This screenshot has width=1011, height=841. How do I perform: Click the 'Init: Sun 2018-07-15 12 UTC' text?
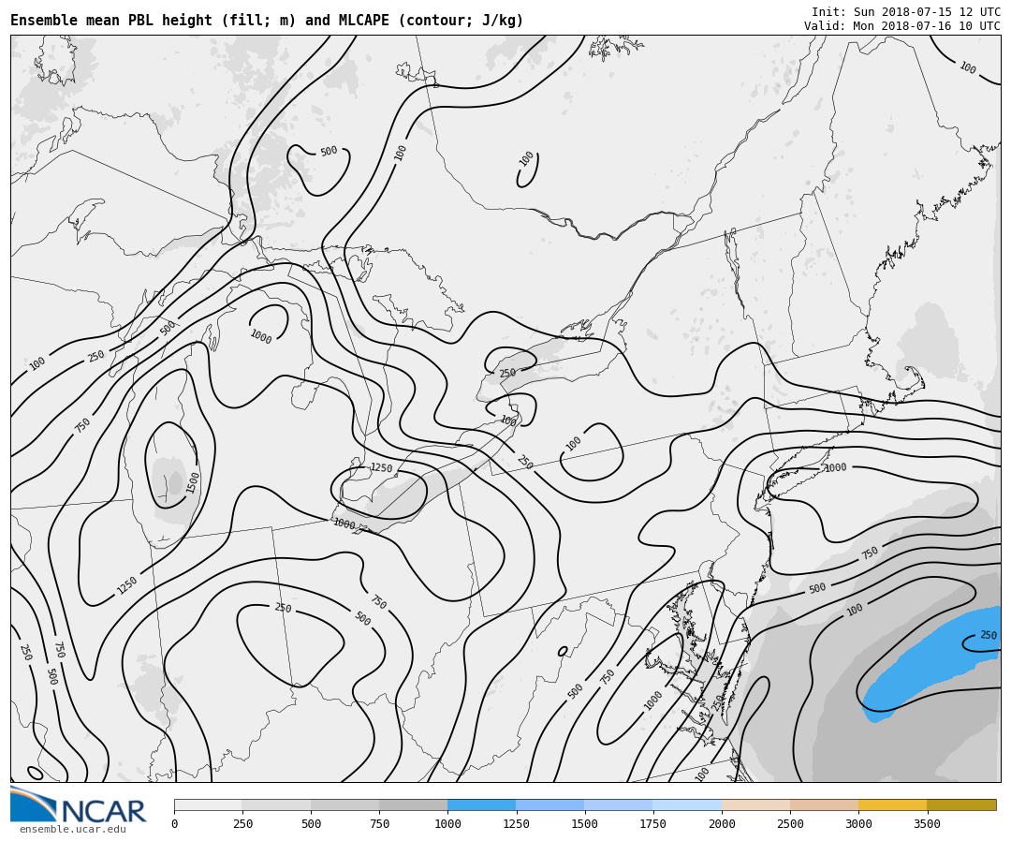coord(906,12)
